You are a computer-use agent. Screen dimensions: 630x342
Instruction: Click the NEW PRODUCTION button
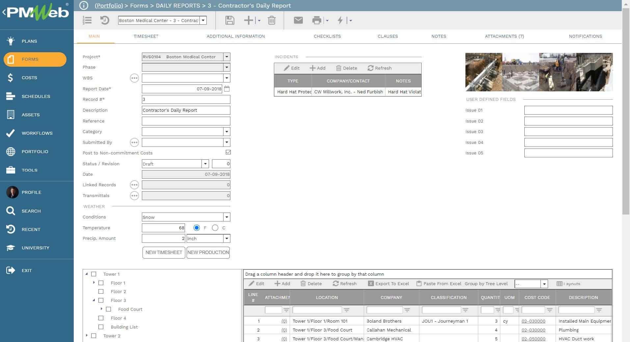(x=208, y=252)
